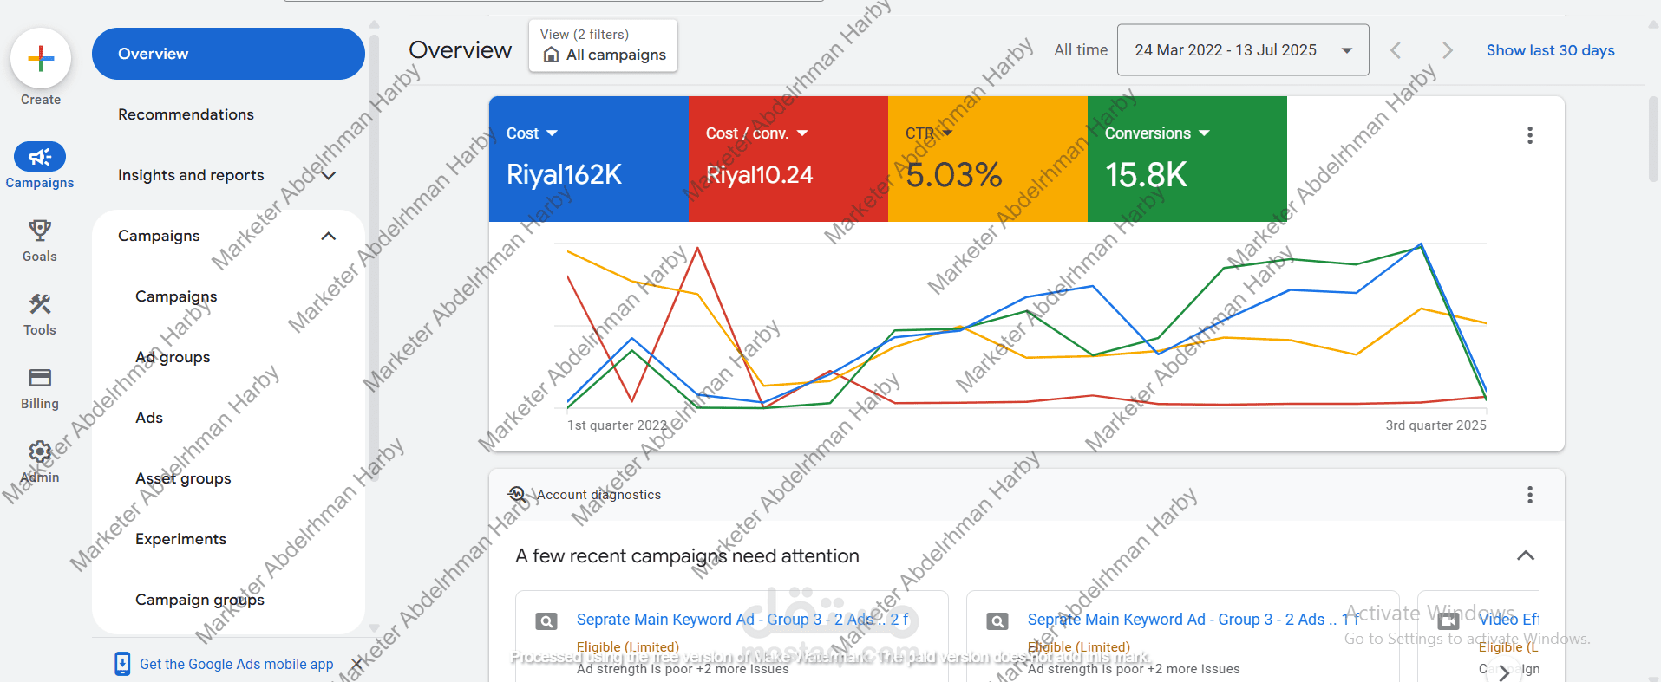Viewport: 1661px width, 682px height.
Task: Click the Create plus button
Action: point(41,59)
